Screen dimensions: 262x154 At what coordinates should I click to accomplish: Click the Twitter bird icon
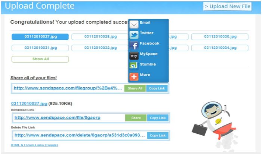[x=134, y=35]
